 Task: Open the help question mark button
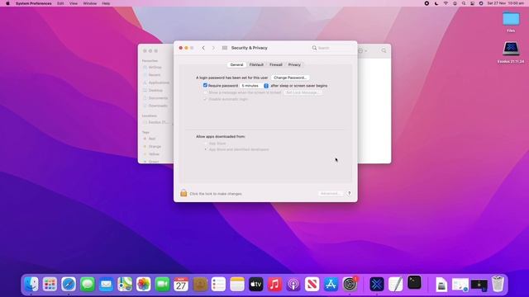point(349,193)
